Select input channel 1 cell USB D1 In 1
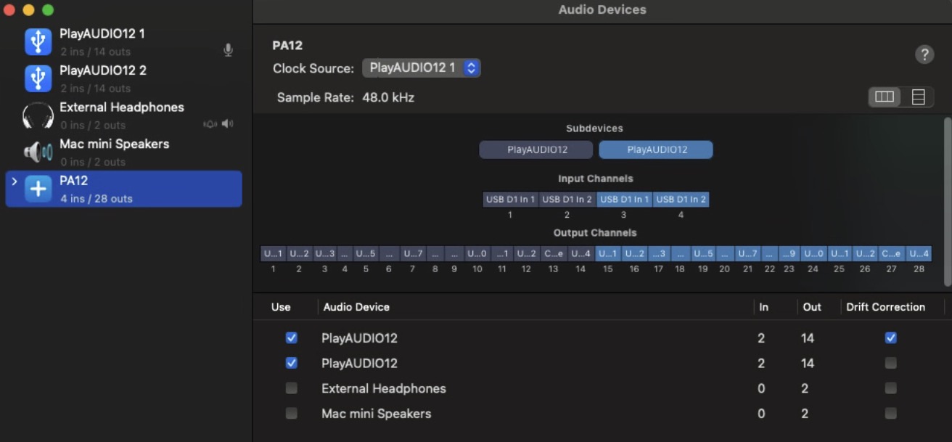 coord(511,199)
